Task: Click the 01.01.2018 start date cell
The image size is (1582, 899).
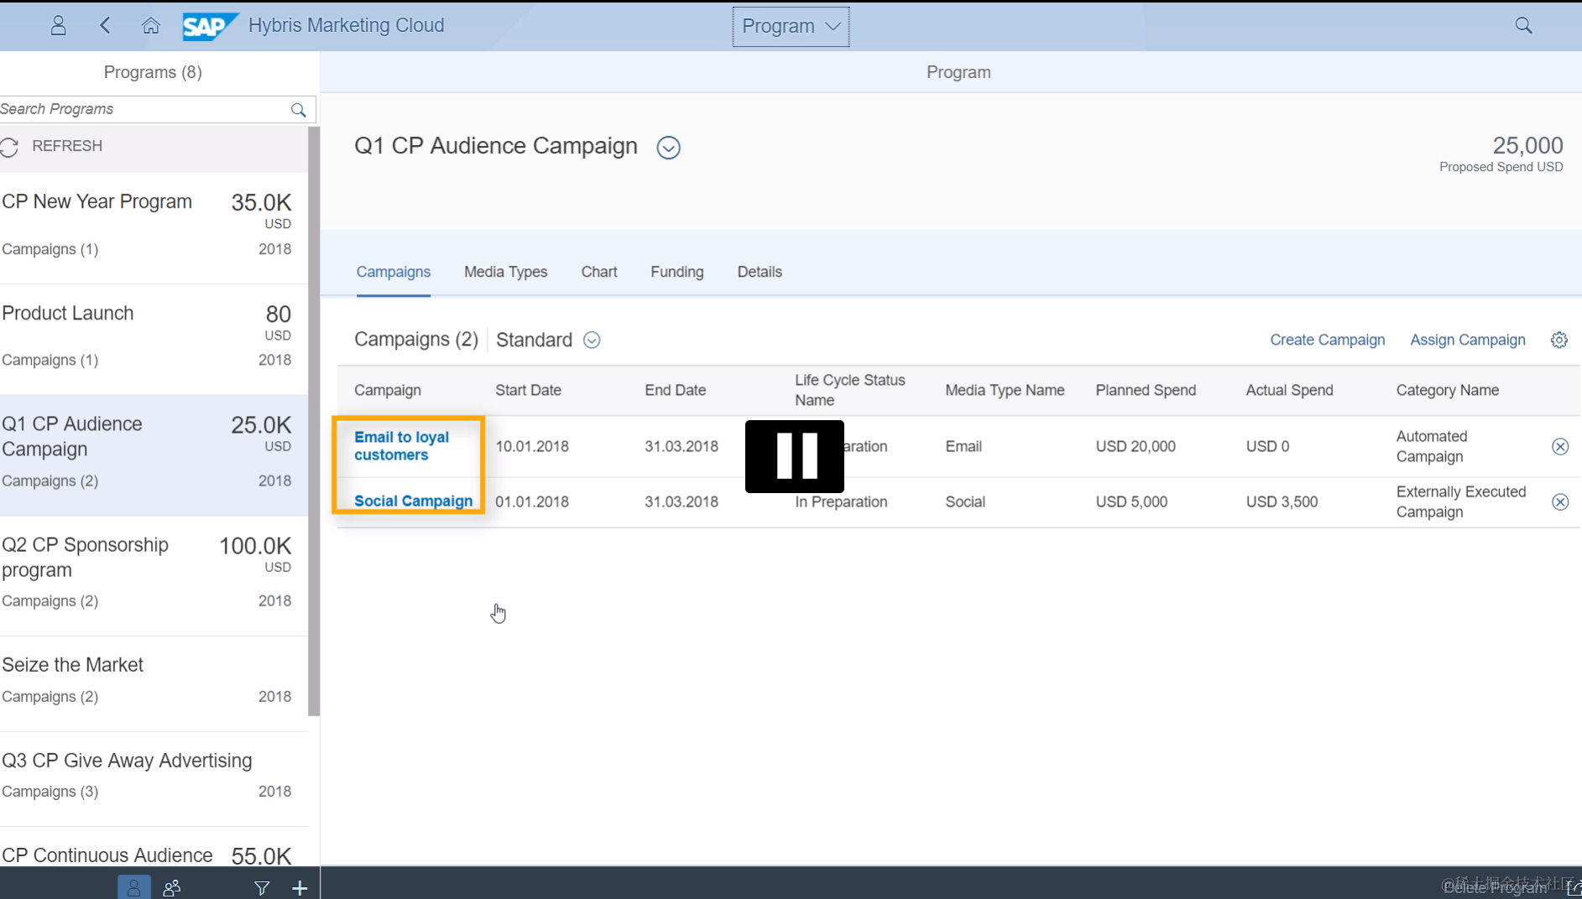Action: 532,501
